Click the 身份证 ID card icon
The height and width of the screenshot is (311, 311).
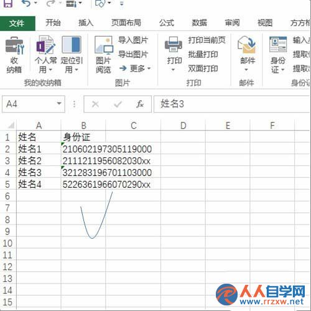point(278,44)
